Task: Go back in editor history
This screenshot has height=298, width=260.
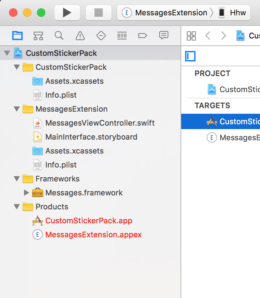Action: point(208,36)
